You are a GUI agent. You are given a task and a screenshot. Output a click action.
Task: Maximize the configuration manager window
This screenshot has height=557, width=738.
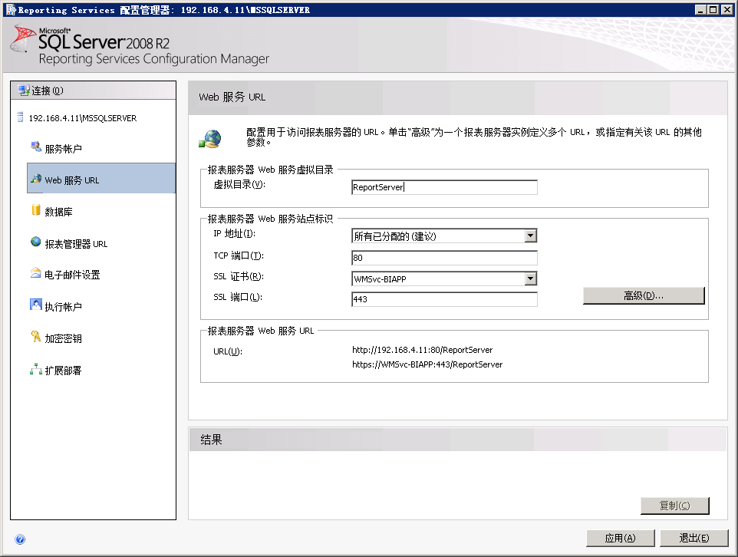pyautogui.click(x=713, y=9)
